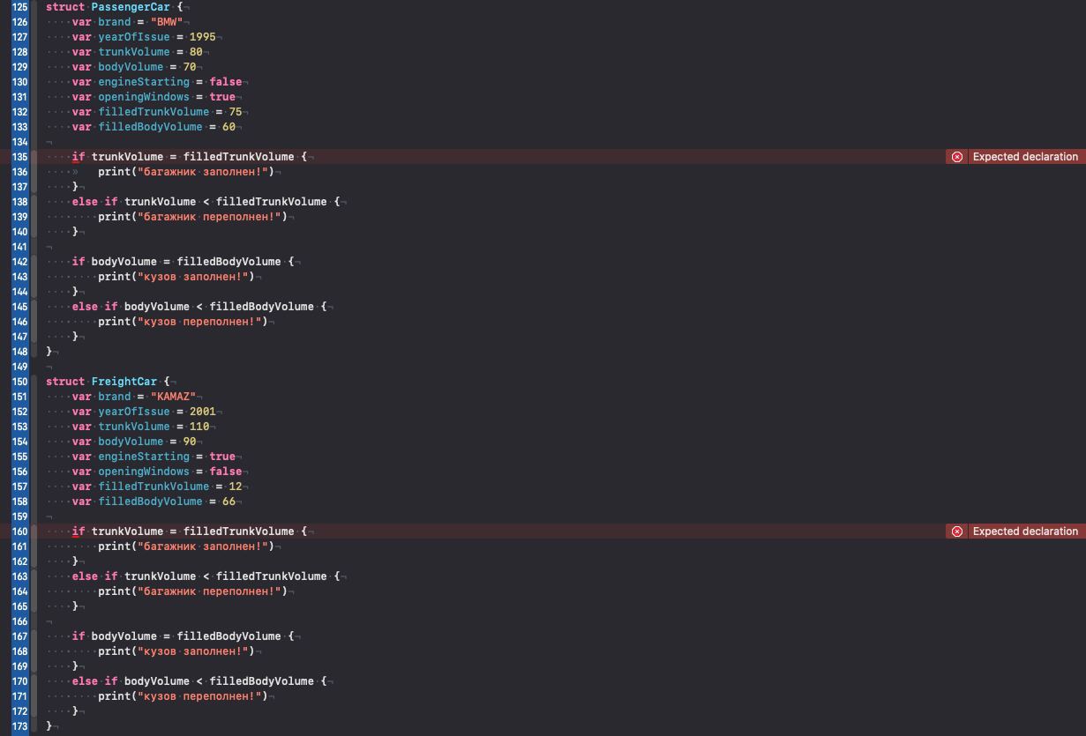The height and width of the screenshot is (736, 1086).
Task: Click the error icon on line 135
Action: [x=957, y=157]
